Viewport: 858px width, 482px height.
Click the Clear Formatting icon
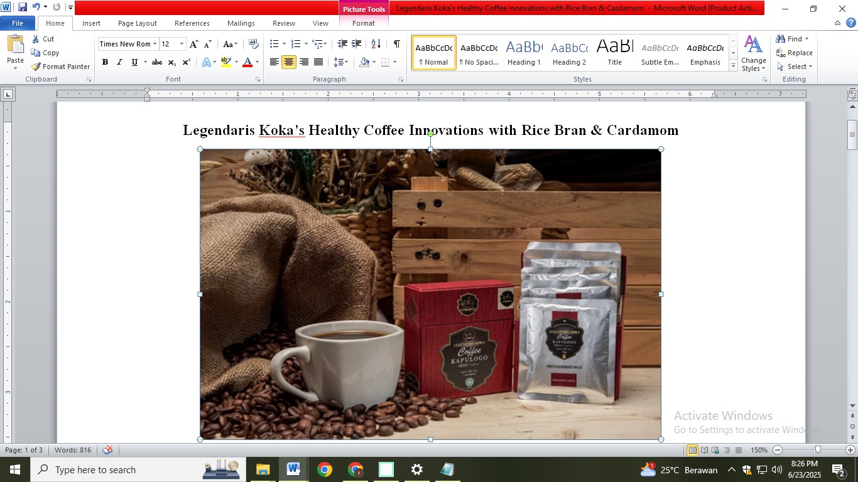click(x=254, y=44)
